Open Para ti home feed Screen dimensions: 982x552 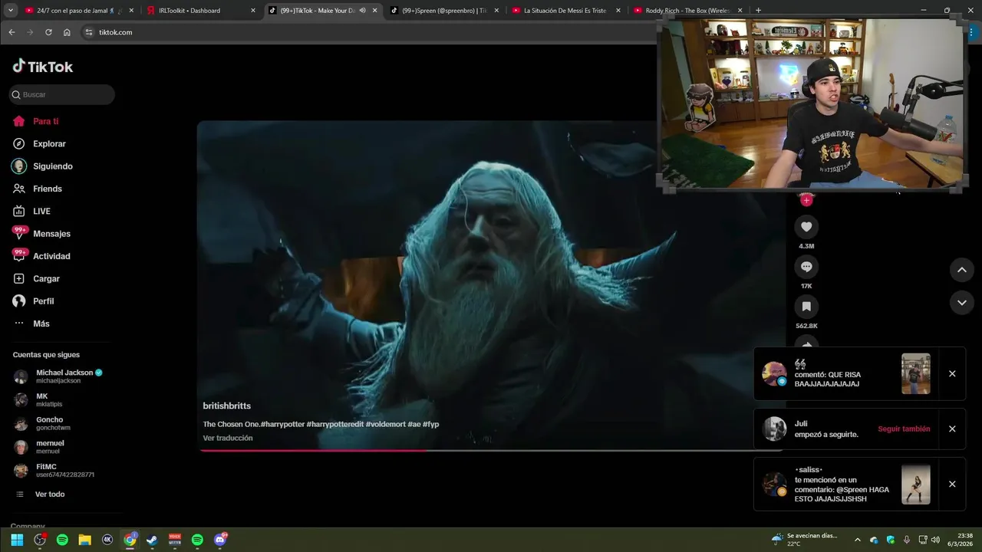[36, 121]
